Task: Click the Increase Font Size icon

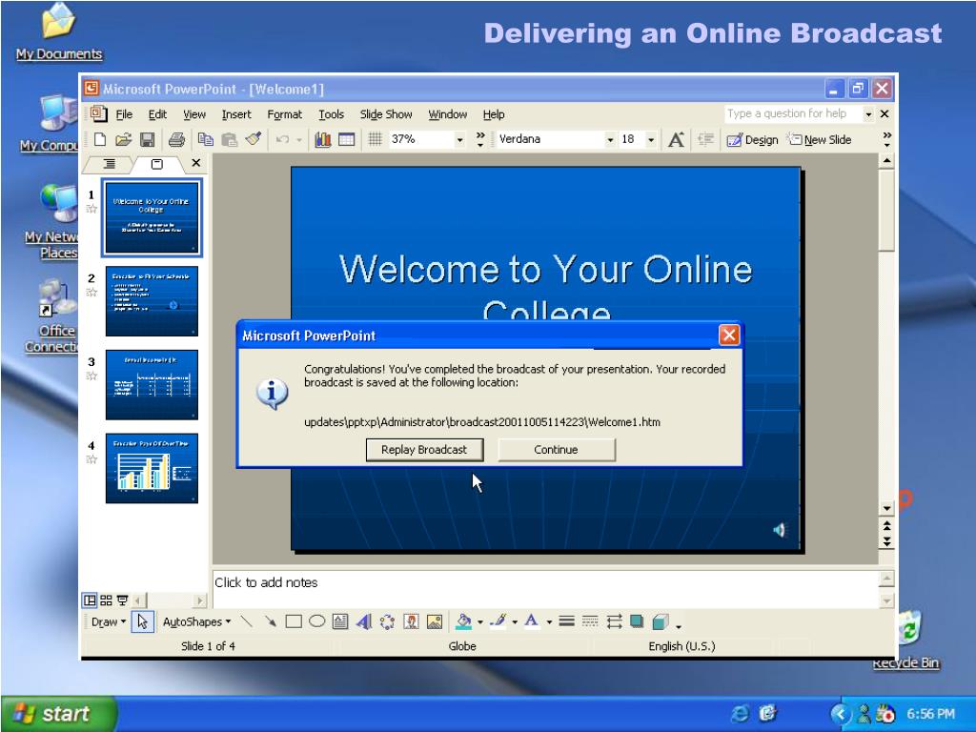Action: (676, 139)
